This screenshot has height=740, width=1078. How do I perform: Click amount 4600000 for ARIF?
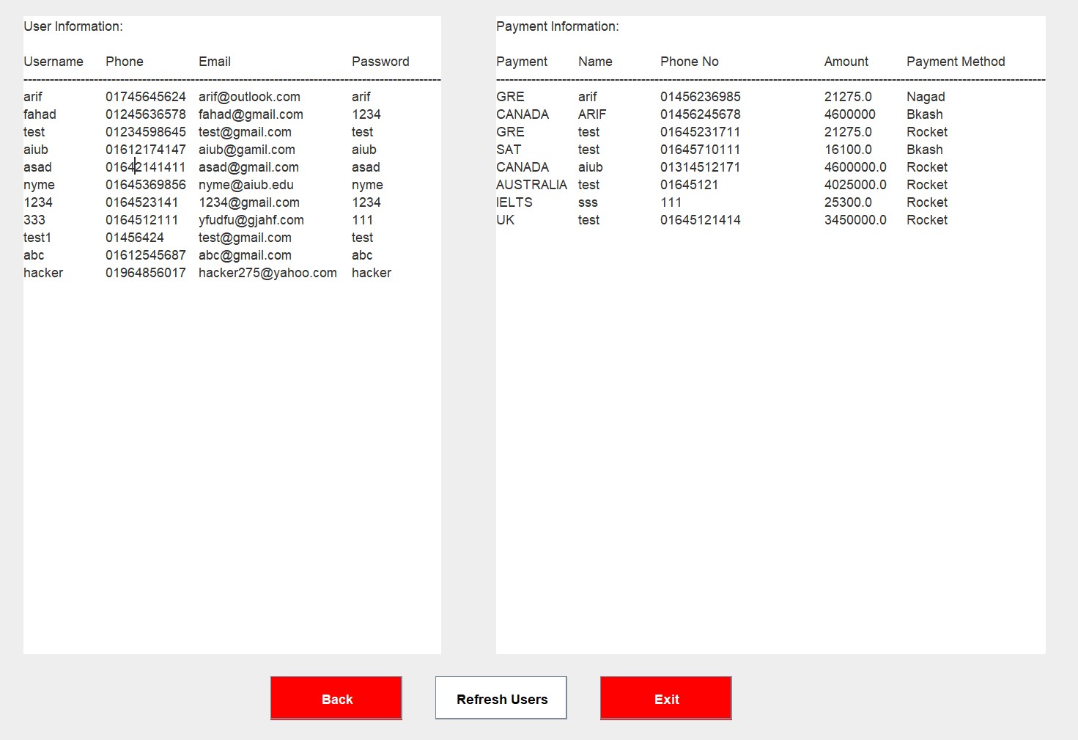[x=850, y=114]
